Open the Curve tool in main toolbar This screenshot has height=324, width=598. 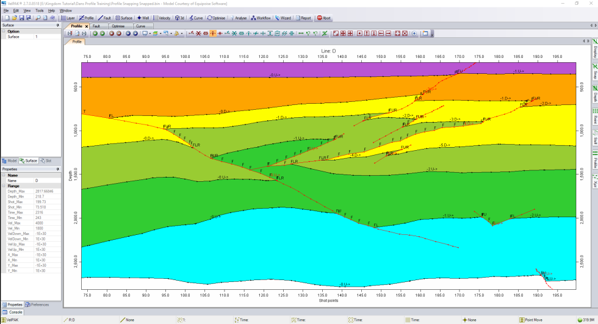point(196,18)
